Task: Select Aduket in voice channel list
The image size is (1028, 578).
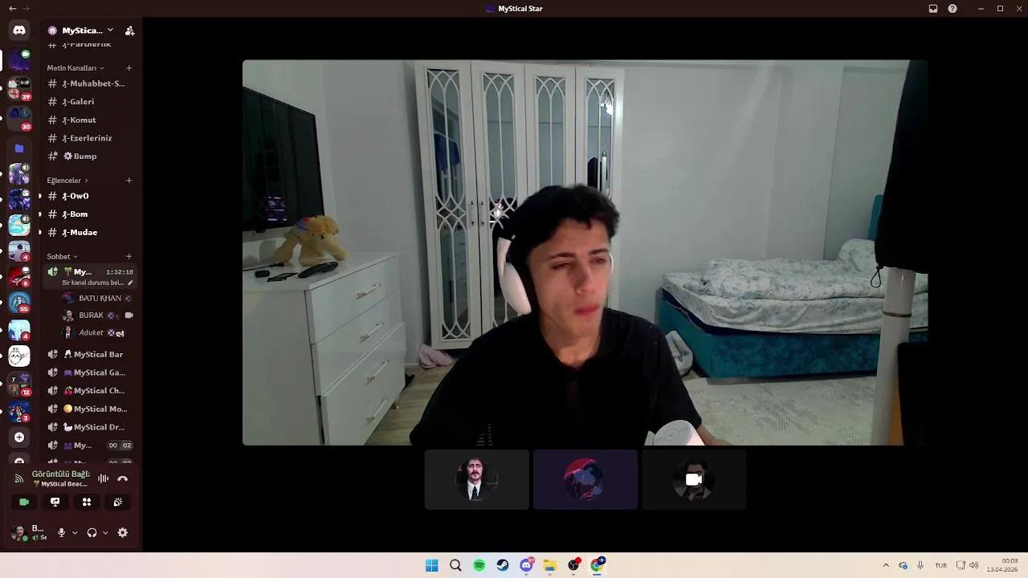Action: 97,332
